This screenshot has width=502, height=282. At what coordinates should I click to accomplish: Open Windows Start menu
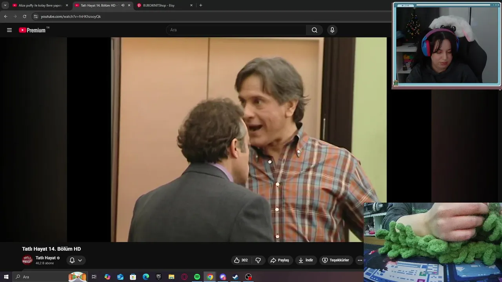[6, 277]
